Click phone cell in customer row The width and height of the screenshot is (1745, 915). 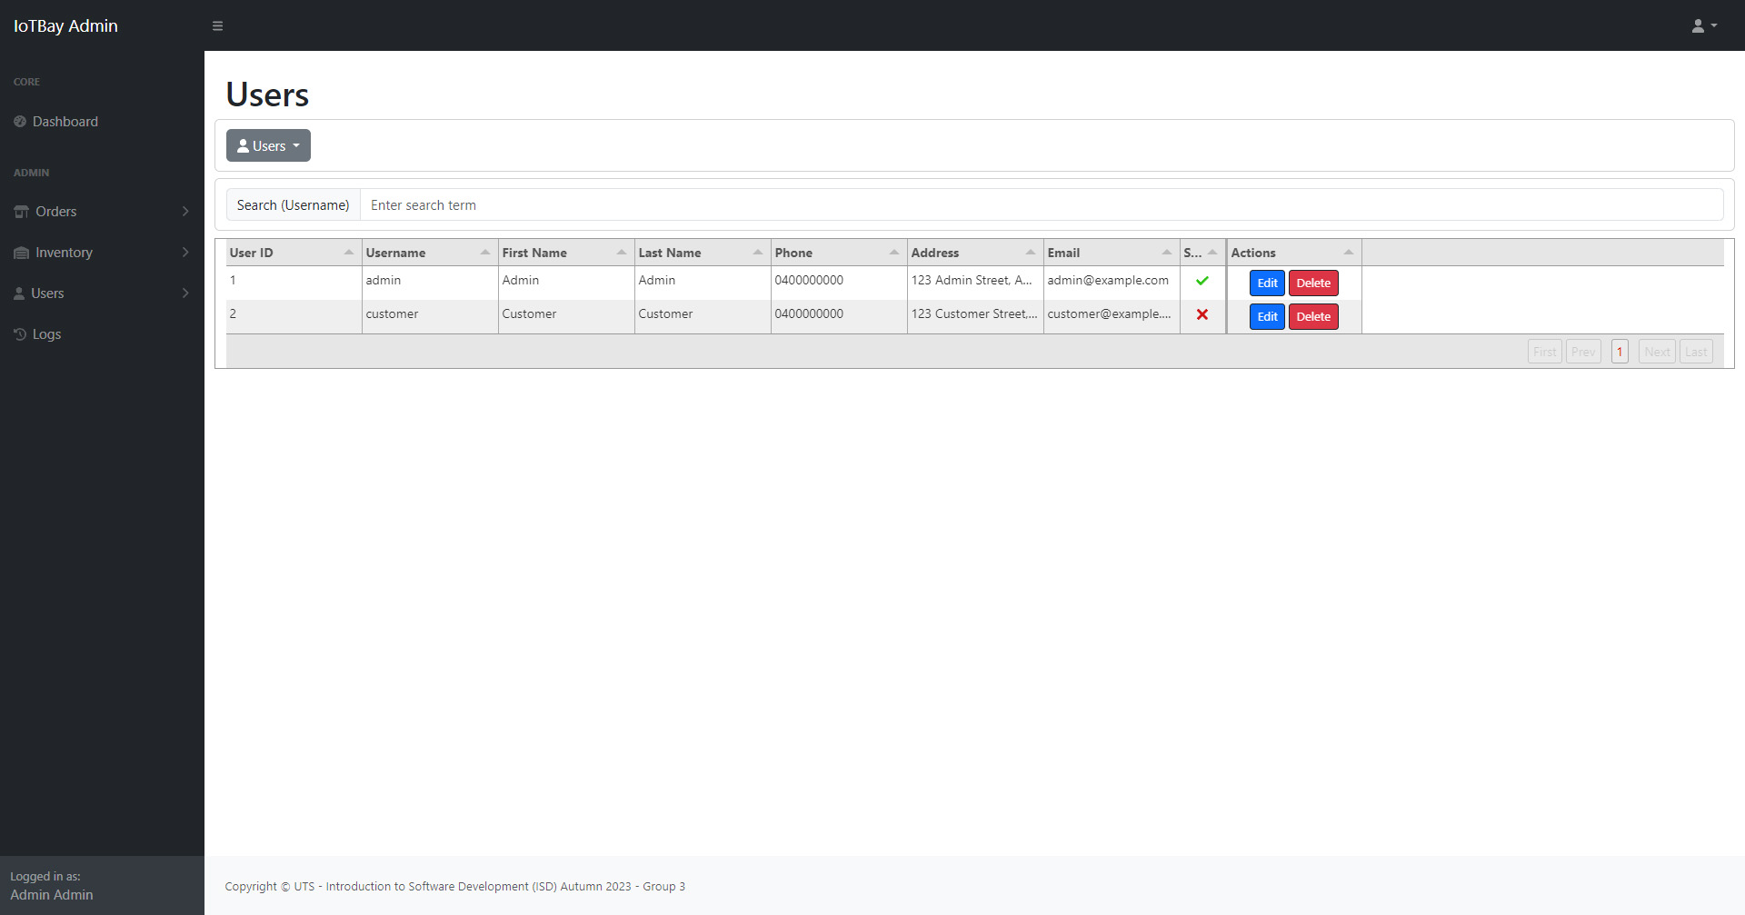point(839,314)
